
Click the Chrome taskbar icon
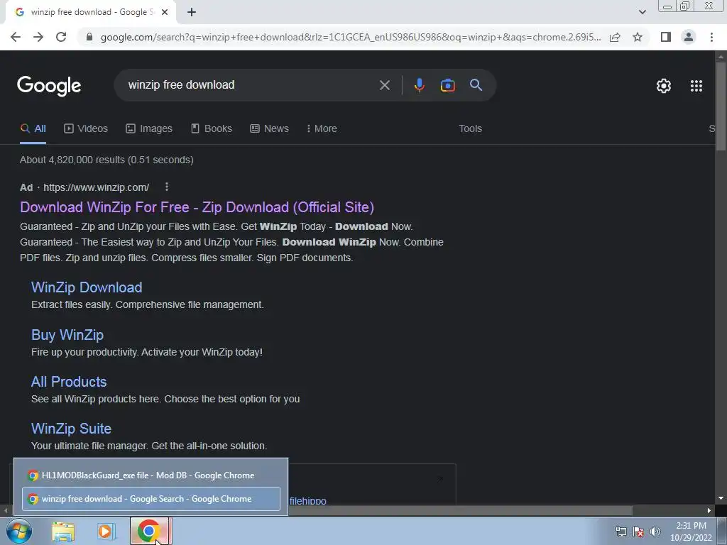tap(151, 531)
